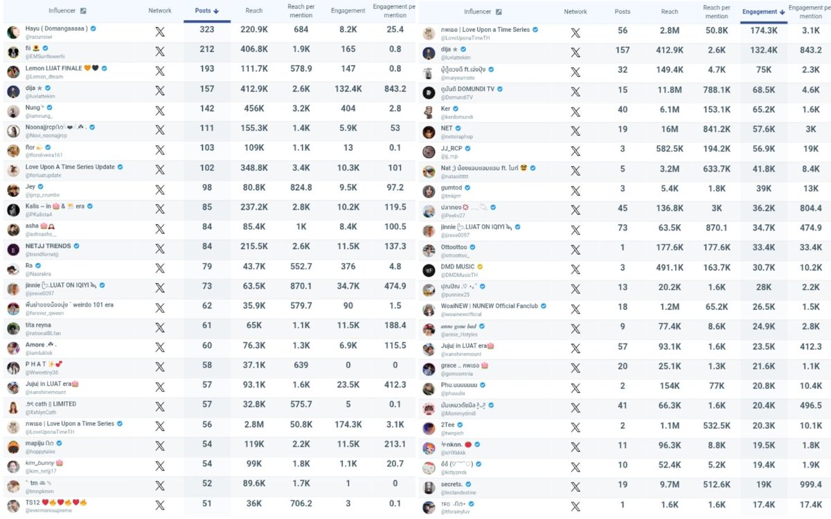Screen dimensions: 831x519
Task: Open the @EMSunflowerfii handle link
Action: click(x=45, y=57)
